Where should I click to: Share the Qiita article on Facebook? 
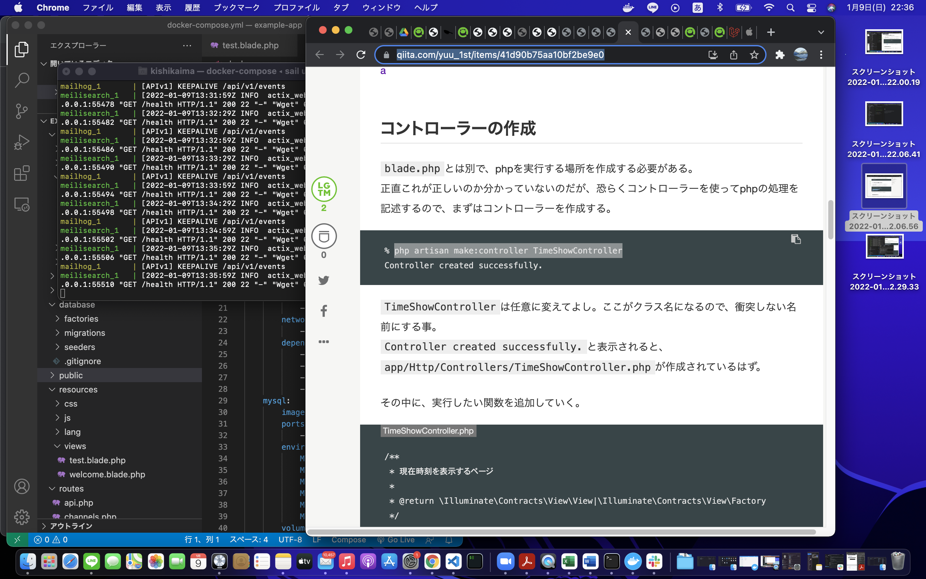[x=324, y=310]
